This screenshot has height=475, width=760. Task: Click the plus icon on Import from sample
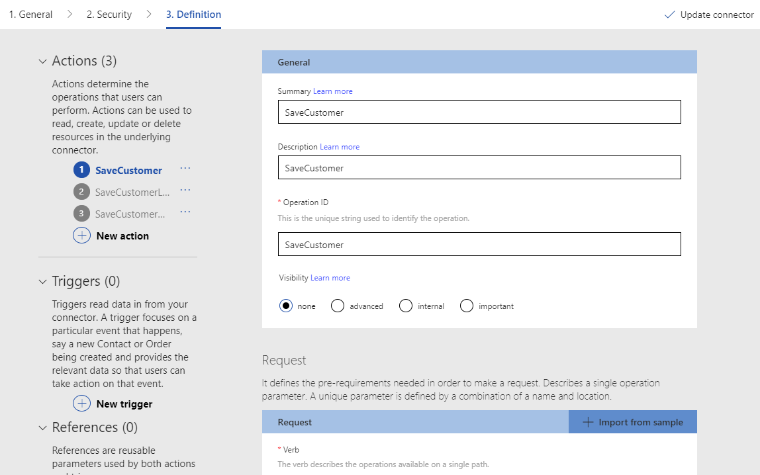pos(589,421)
